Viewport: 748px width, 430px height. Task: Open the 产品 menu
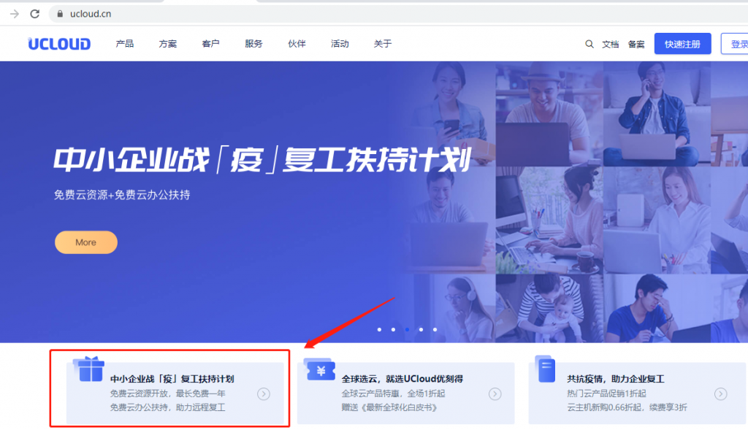125,43
